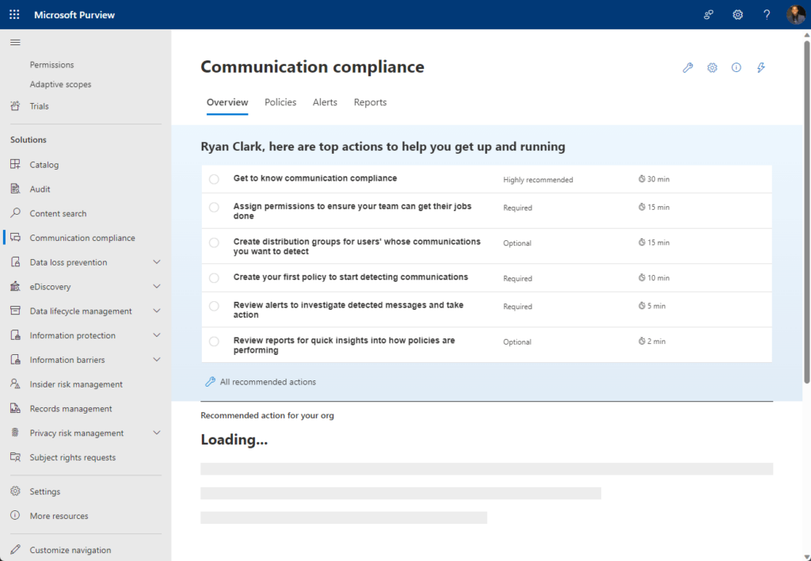Expand the Data loss prevention chevron
This screenshot has width=811, height=561.
[157, 261]
